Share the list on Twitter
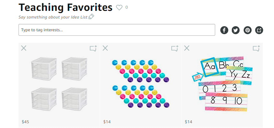274x128 pixels. point(236,30)
